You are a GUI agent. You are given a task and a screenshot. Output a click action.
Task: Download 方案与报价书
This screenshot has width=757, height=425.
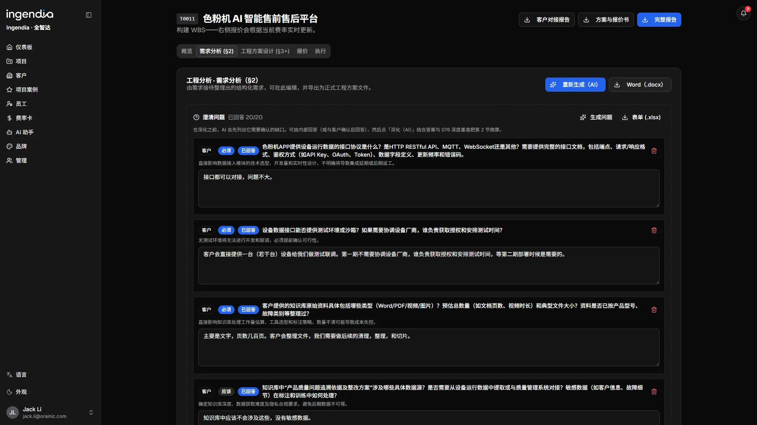pos(606,20)
